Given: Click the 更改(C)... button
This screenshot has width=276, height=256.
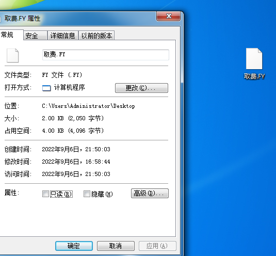Looking at the screenshot, I should point(141,88).
